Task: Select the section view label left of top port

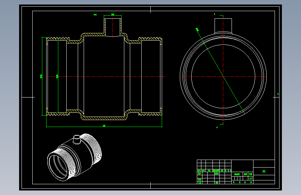Action: click(x=95, y=14)
